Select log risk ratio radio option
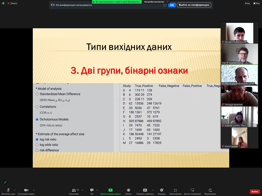This screenshot has width=262, height=196. [x=37, y=139]
